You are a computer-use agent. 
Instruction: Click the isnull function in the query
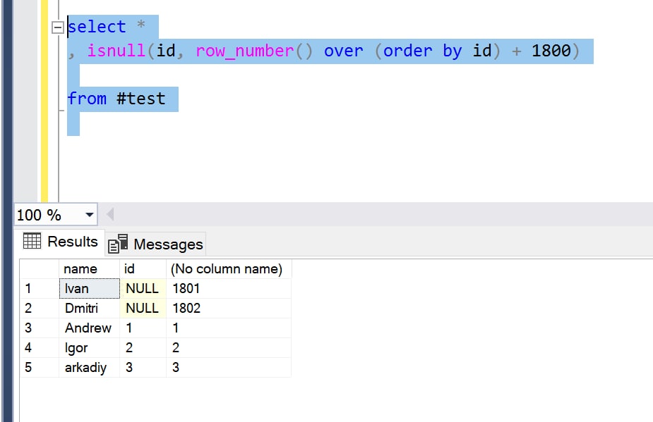(x=116, y=51)
